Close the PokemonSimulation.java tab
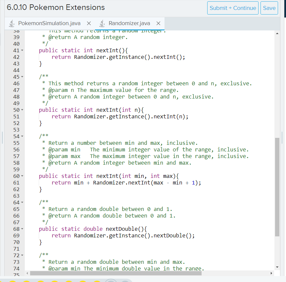 pos(88,23)
